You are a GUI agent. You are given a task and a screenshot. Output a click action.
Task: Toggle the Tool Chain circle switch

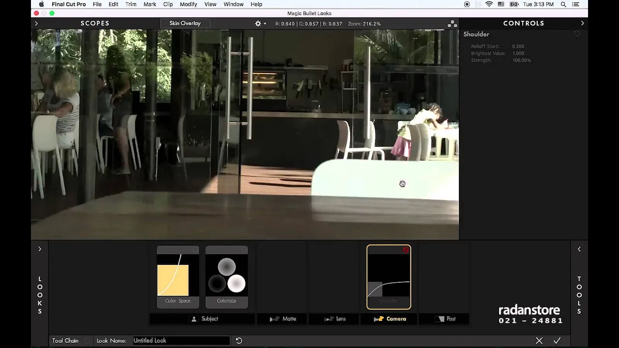tap(87, 341)
